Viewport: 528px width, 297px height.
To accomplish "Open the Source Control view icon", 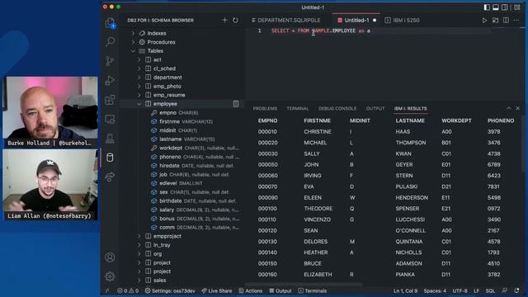I will tap(110, 61).
